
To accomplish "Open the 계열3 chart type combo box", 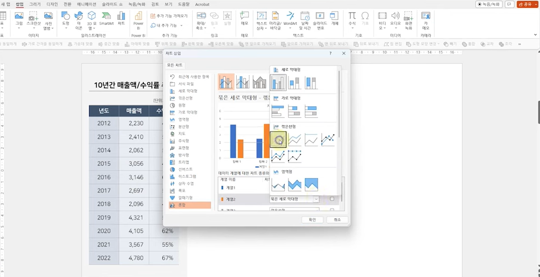I will (294, 209).
